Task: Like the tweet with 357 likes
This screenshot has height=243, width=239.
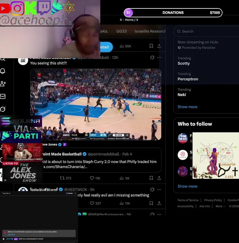Action: 95,203
